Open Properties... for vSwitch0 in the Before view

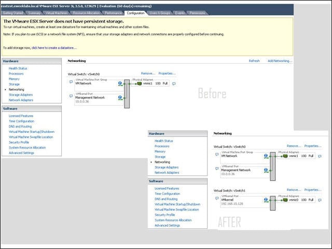[x=167, y=74]
